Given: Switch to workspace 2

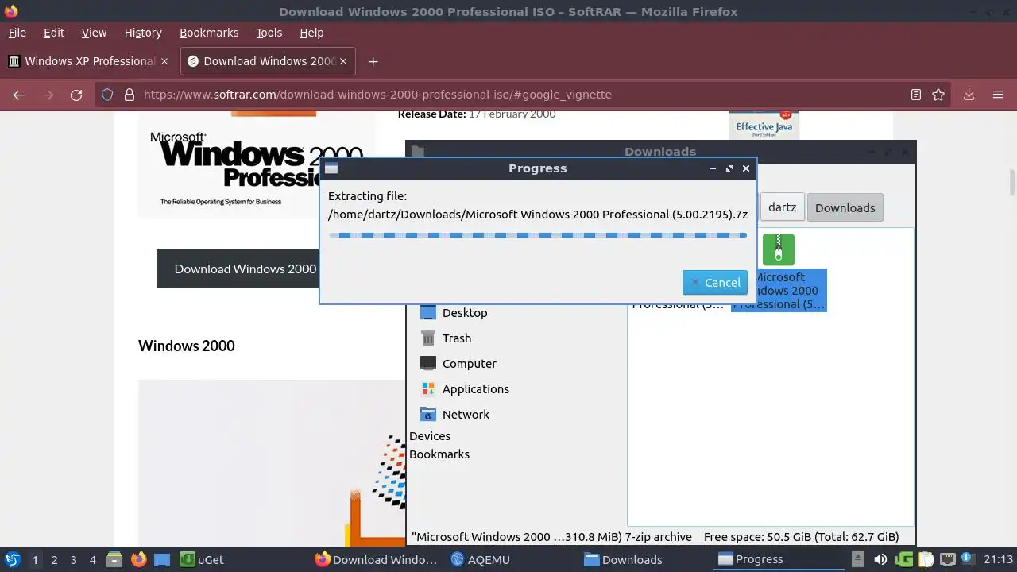Looking at the screenshot, I should (x=54, y=559).
